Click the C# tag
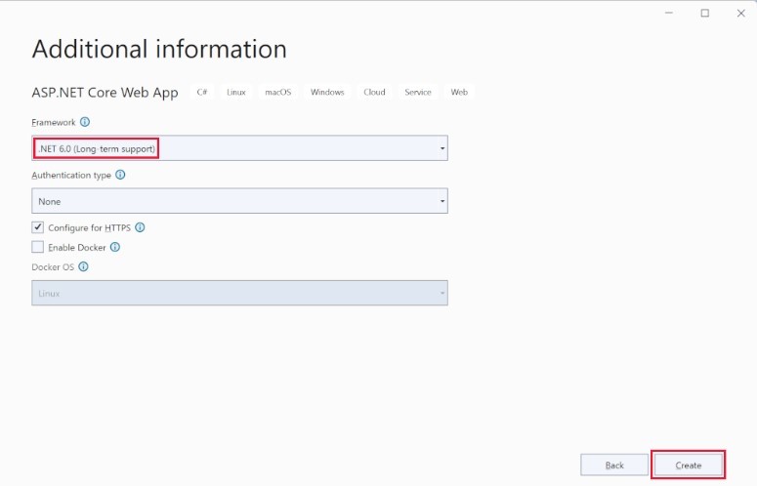 [x=202, y=92]
